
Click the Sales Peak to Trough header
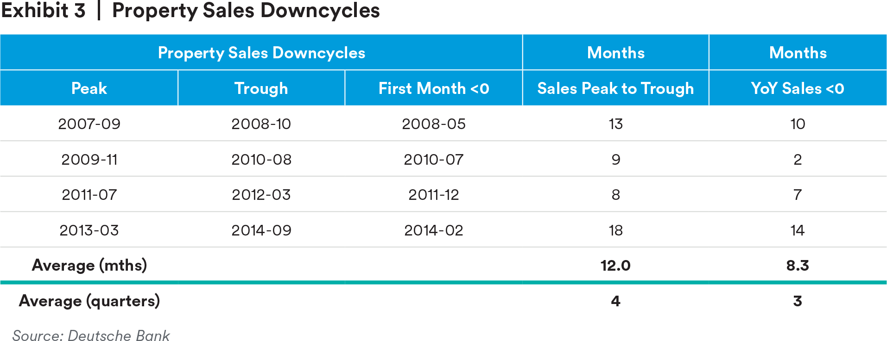(x=615, y=88)
